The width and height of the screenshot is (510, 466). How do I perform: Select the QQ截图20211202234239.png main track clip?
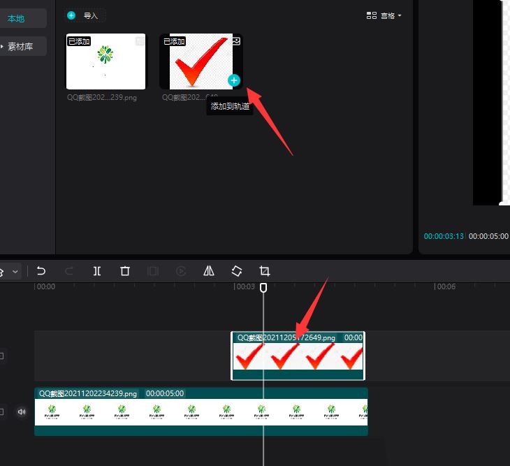point(201,412)
